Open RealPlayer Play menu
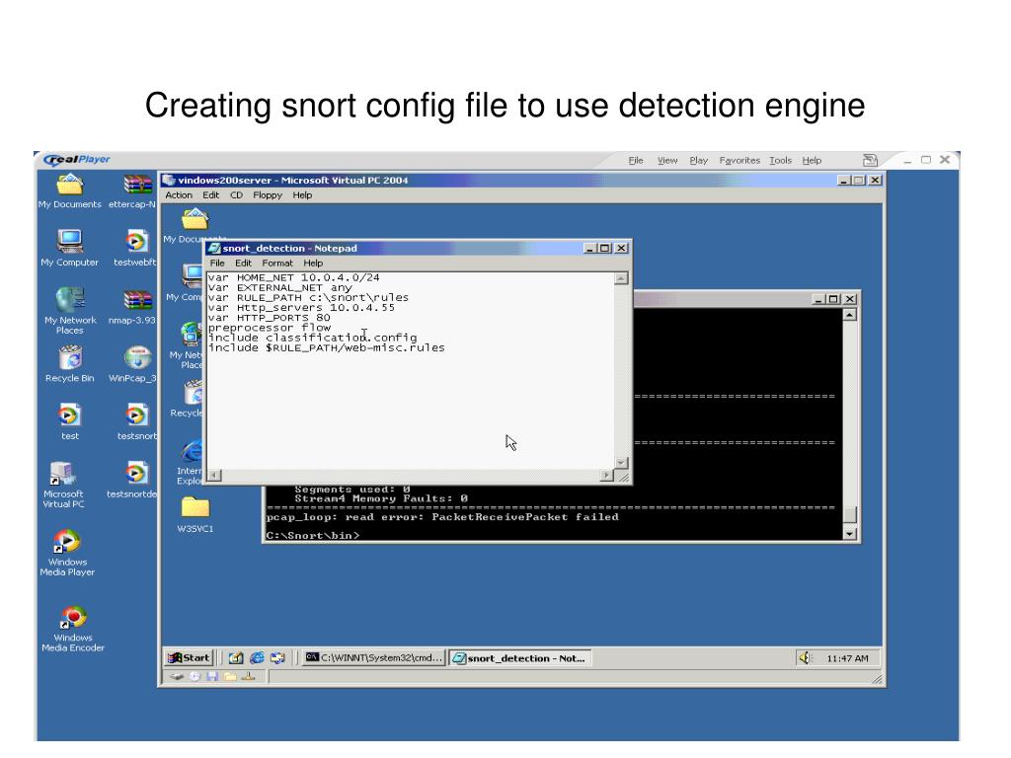1011x758 pixels. (698, 161)
